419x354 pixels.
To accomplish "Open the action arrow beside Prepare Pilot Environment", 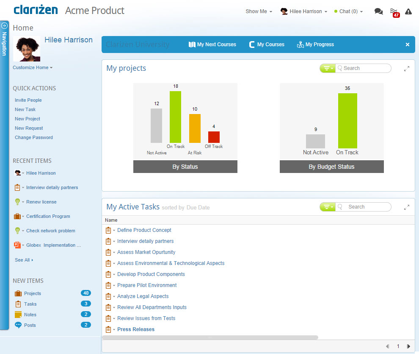I will [x=114, y=285].
